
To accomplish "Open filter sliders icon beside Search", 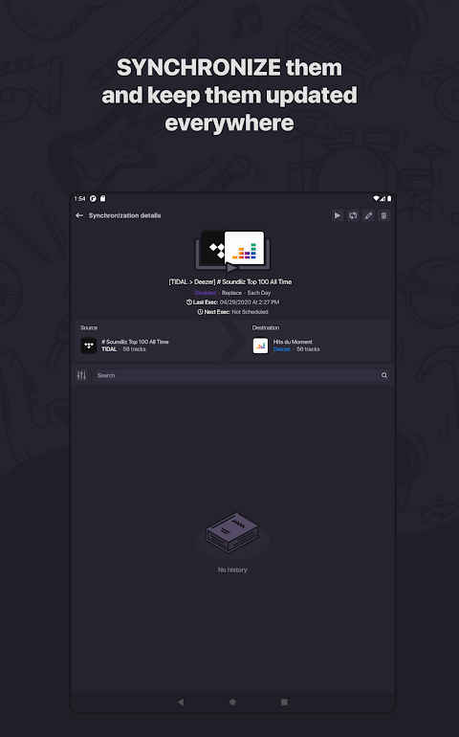I will [x=81, y=375].
